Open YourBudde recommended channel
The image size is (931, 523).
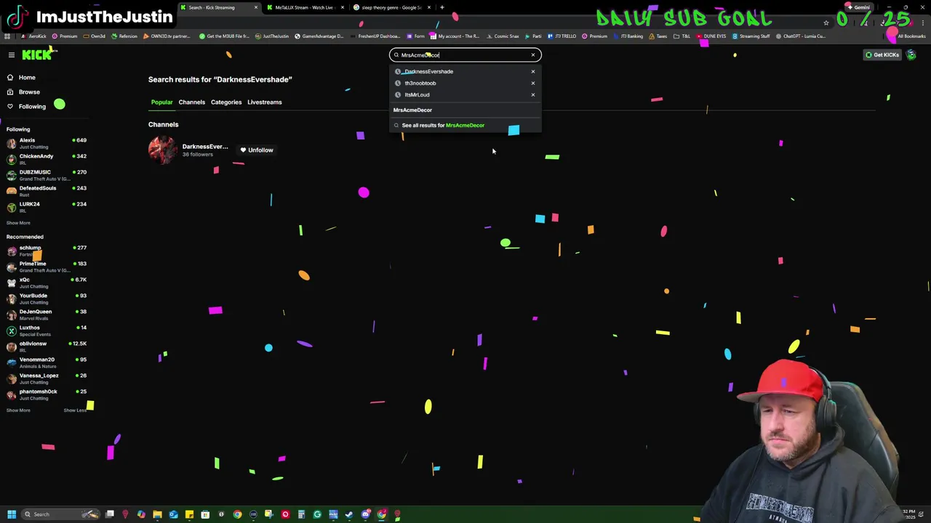coord(45,299)
